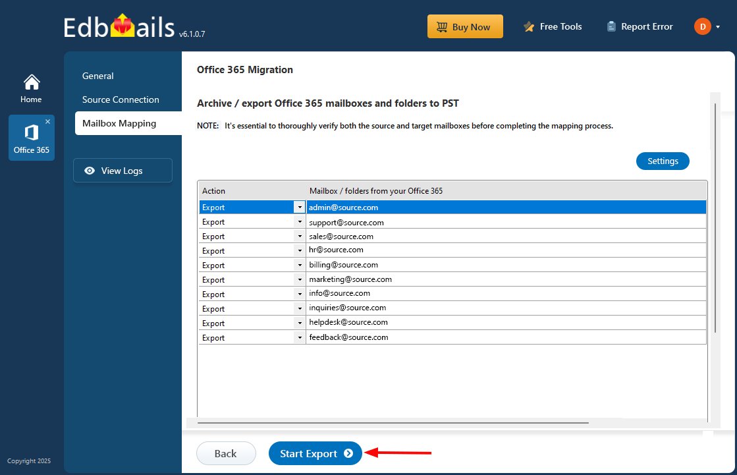Select the helpdesk@source.com mailbox cell
Screen dimensions: 737x475
click(506, 323)
